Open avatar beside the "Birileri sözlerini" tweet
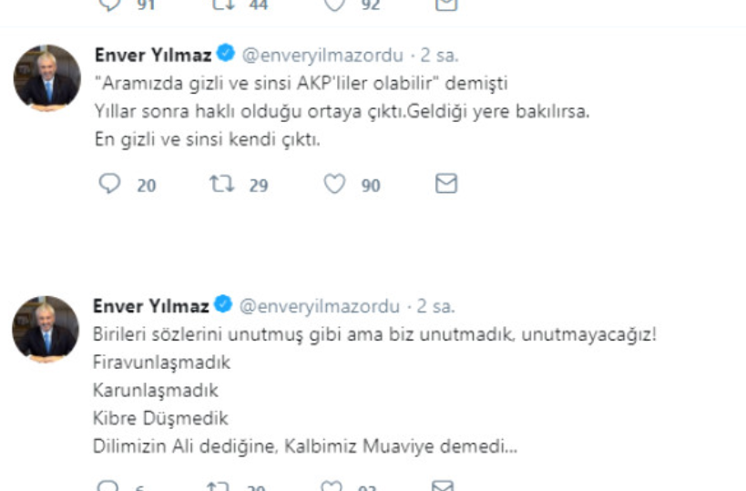 tap(46, 329)
